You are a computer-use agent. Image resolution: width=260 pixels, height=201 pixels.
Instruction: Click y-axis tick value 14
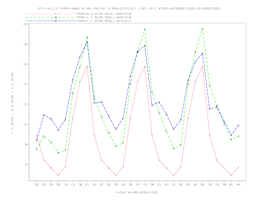[x=25, y=84]
